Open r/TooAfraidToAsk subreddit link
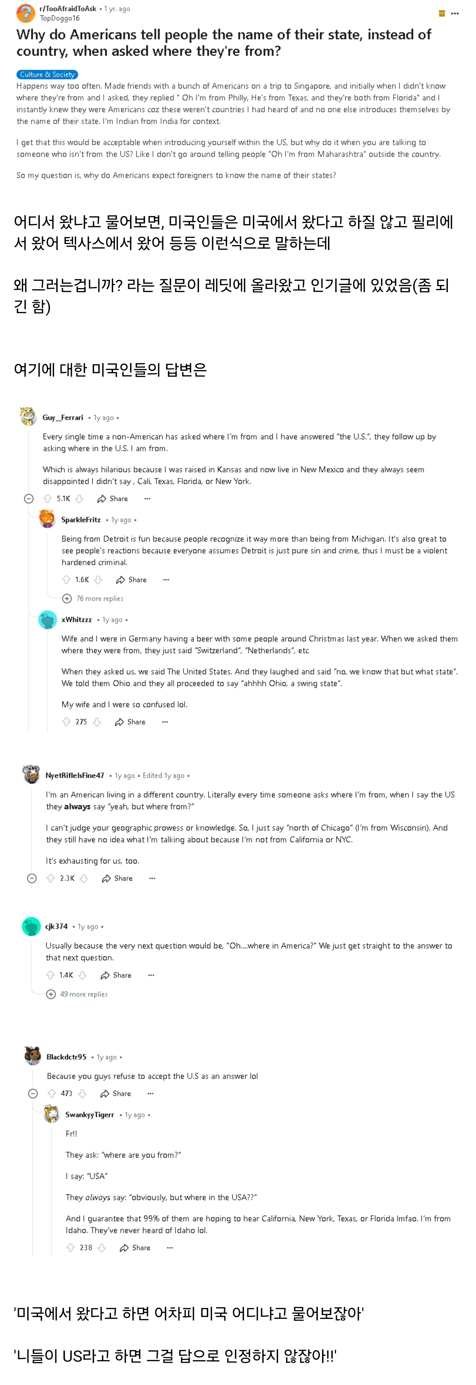 click(x=68, y=9)
